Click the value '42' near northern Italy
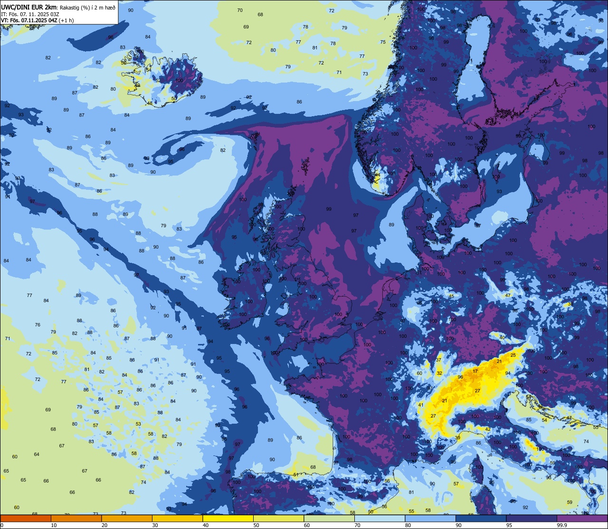 (x=488, y=429)
